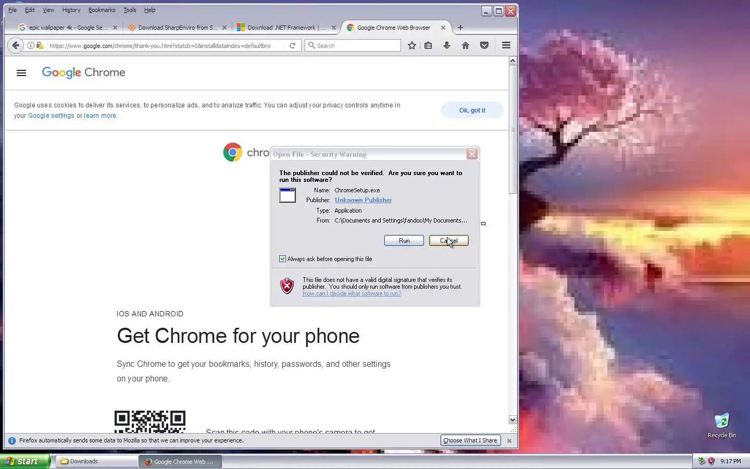Switch to Downloads taskbar button
This screenshot has height=469, width=750.
coord(96,461)
